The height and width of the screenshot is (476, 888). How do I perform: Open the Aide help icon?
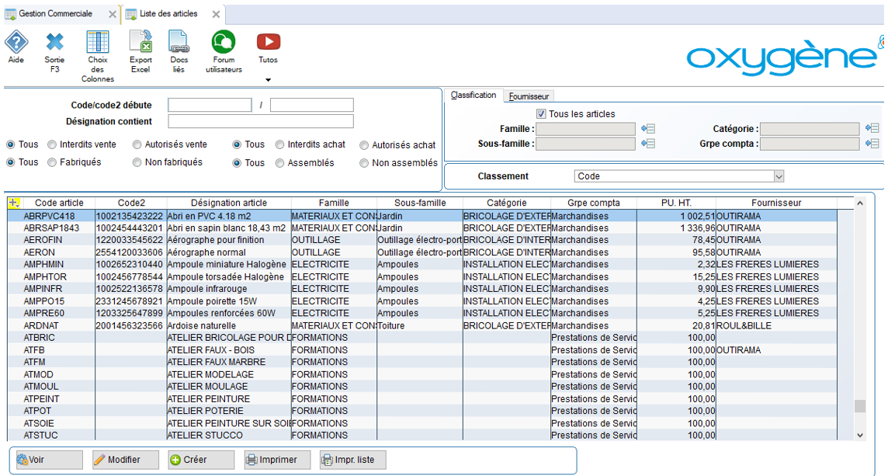pyautogui.click(x=16, y=43)
